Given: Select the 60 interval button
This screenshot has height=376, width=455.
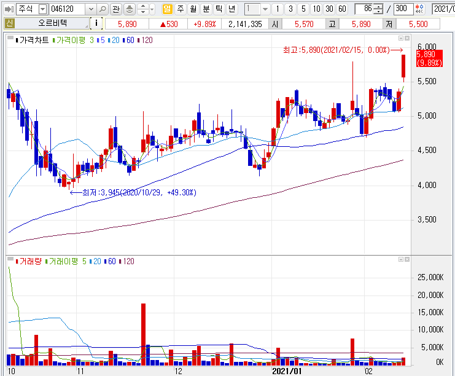Looking at the screenshot, I should click(343, 9).
